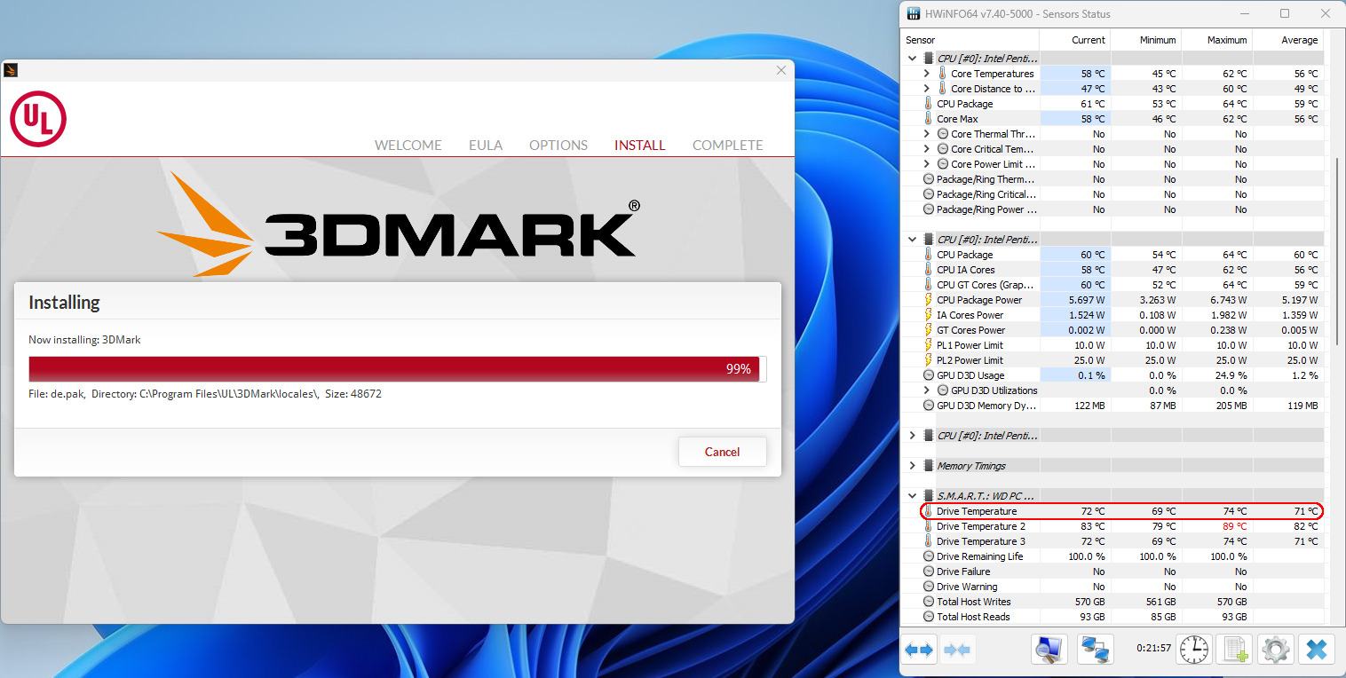Image resolution: width=1346 pixels, height=678 pixels.
Task: Click the Average column header
Action: coord(1287,40)
